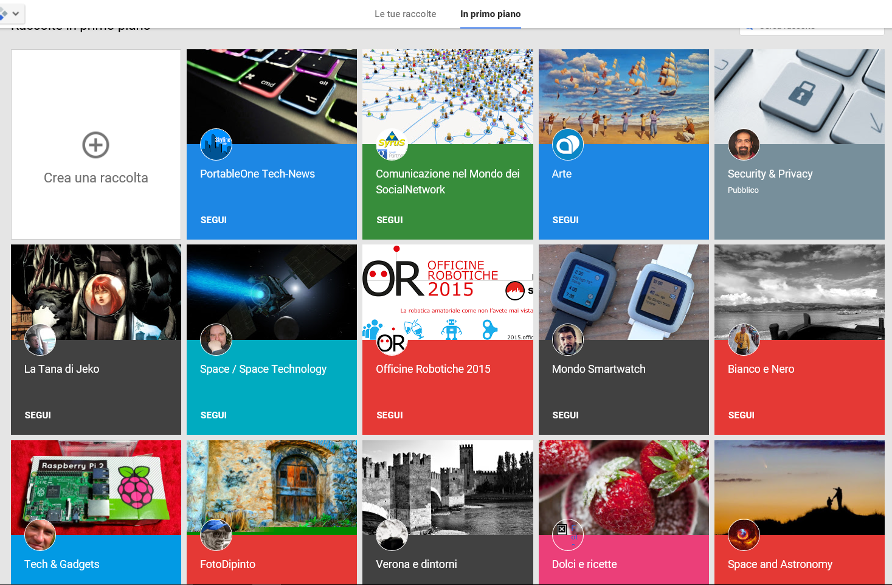Click the Space / Space Technology owner avatar
Screen dimensions: 892x585
(216, 340)
